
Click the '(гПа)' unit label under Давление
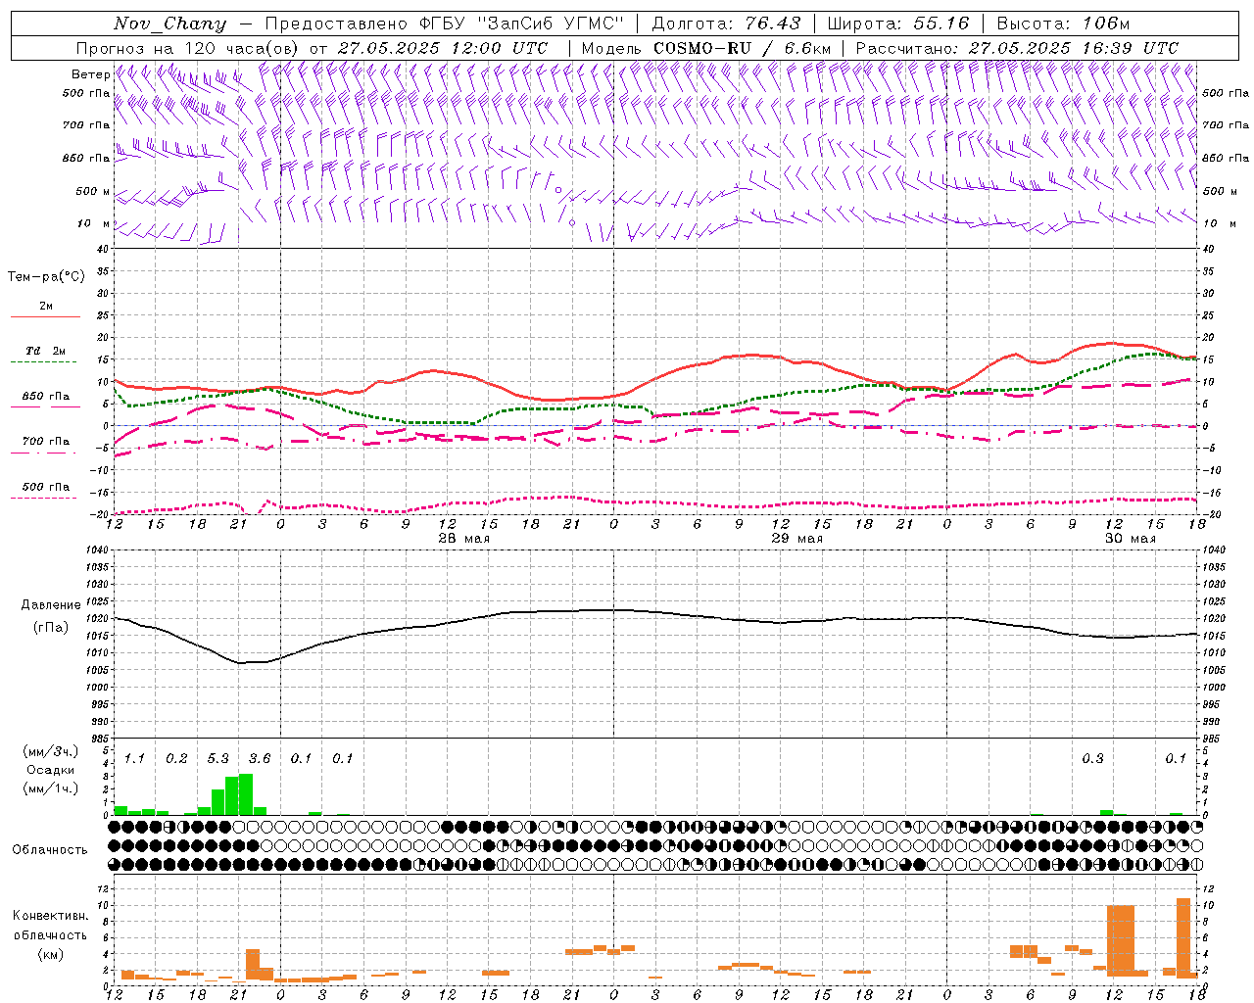(51, 628)
